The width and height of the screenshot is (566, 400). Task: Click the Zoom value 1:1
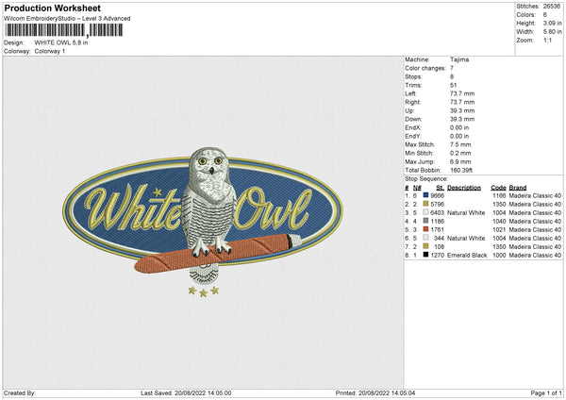pyautogui.click(x=547, y=40)
